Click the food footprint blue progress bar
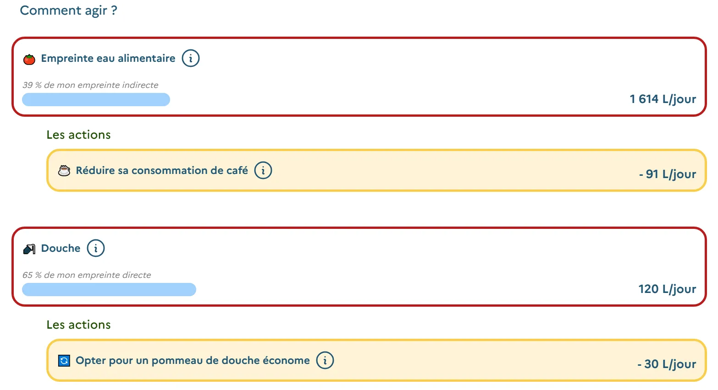Image resolution: width=718 pixels, height=390 pixels. pyautogui.click(x=96, y=100)
